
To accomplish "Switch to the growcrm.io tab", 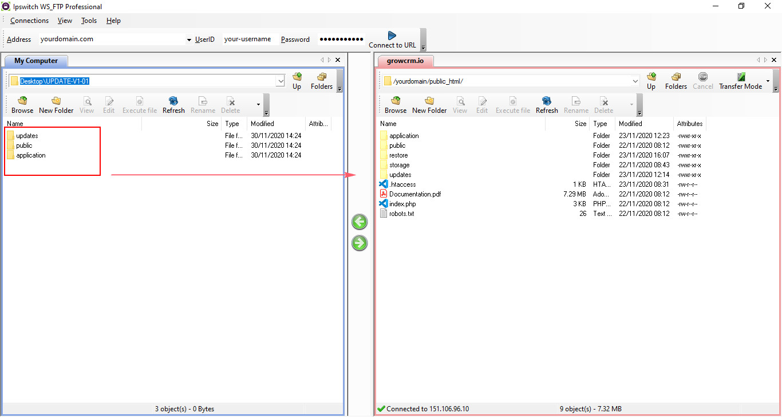I will coord(405,61).
